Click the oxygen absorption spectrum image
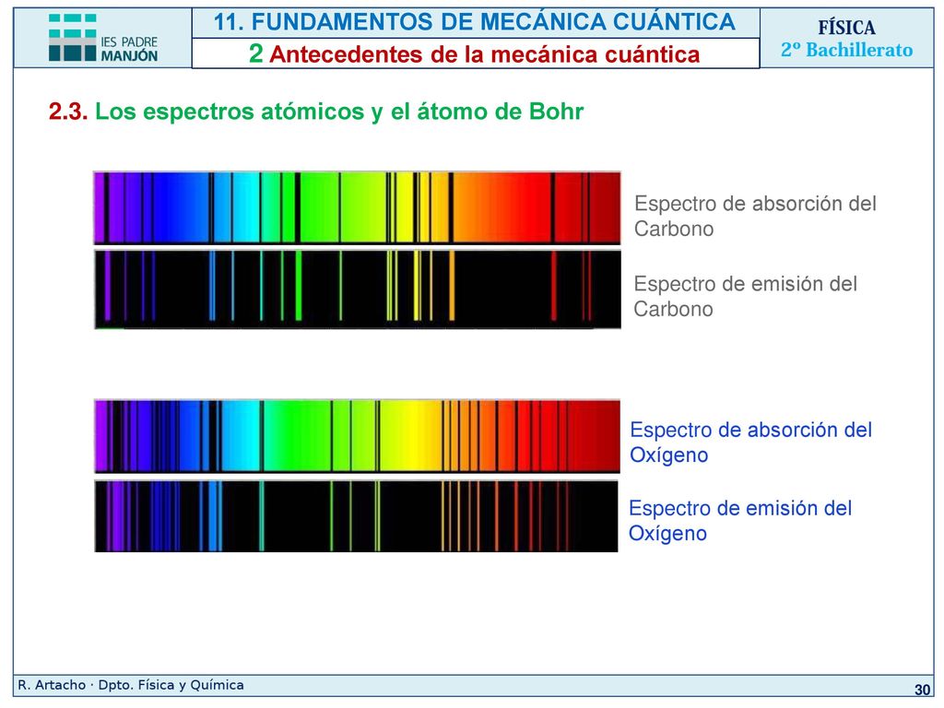The height and width of the screenshot is (708, 944). point(357,436)
